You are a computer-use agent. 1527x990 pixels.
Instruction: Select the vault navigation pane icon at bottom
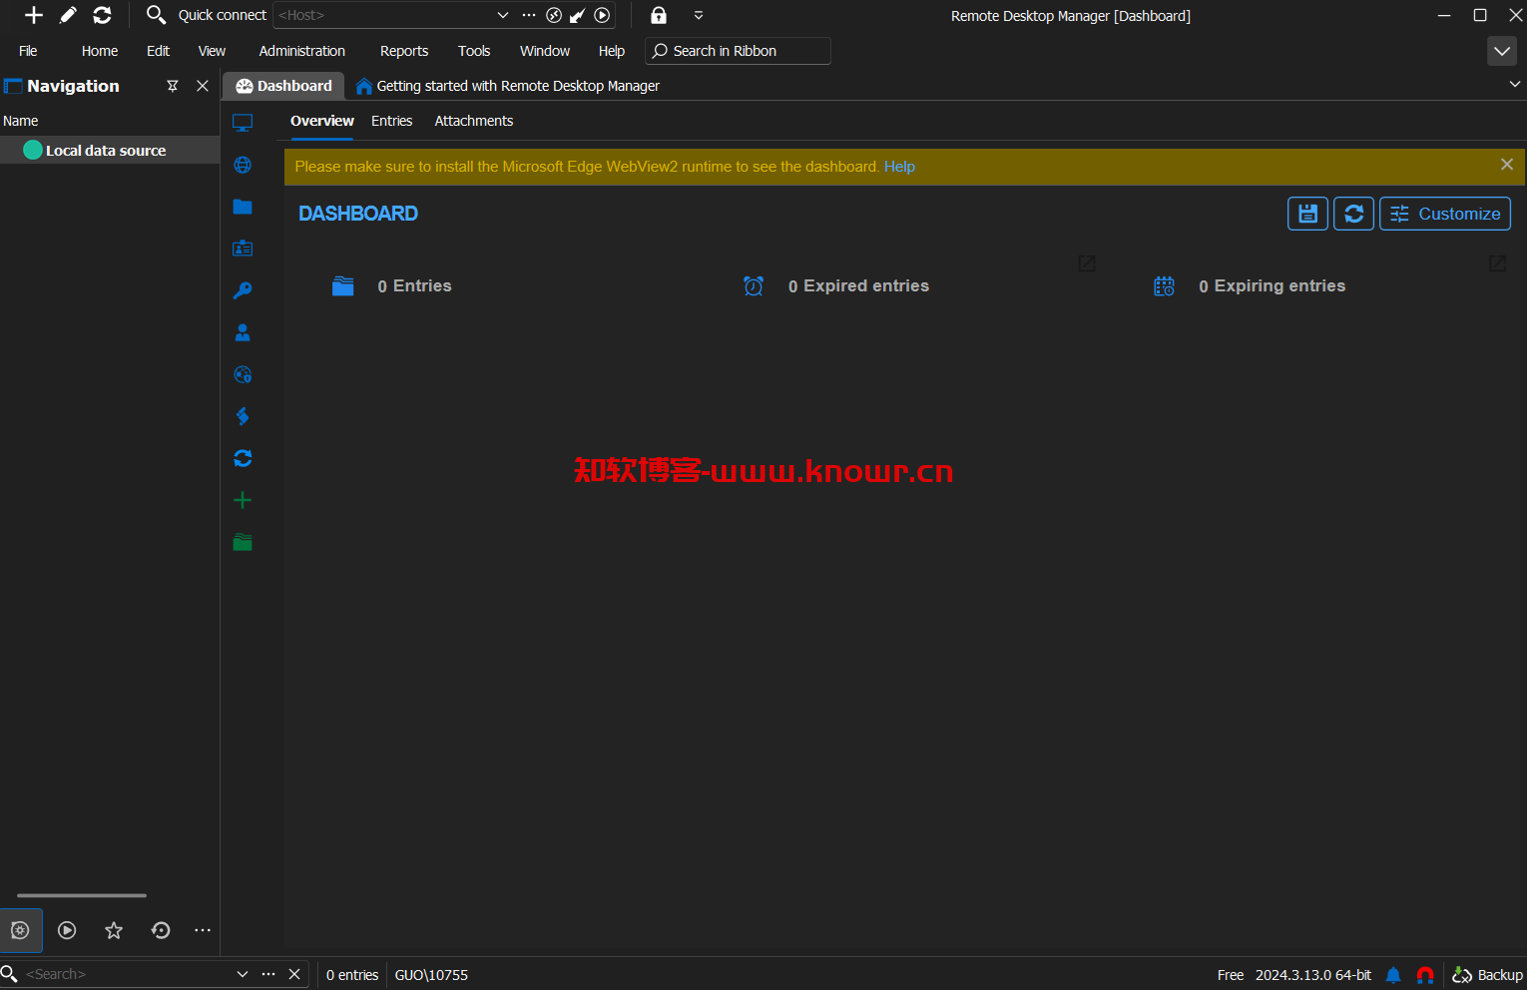coord(21,930)
